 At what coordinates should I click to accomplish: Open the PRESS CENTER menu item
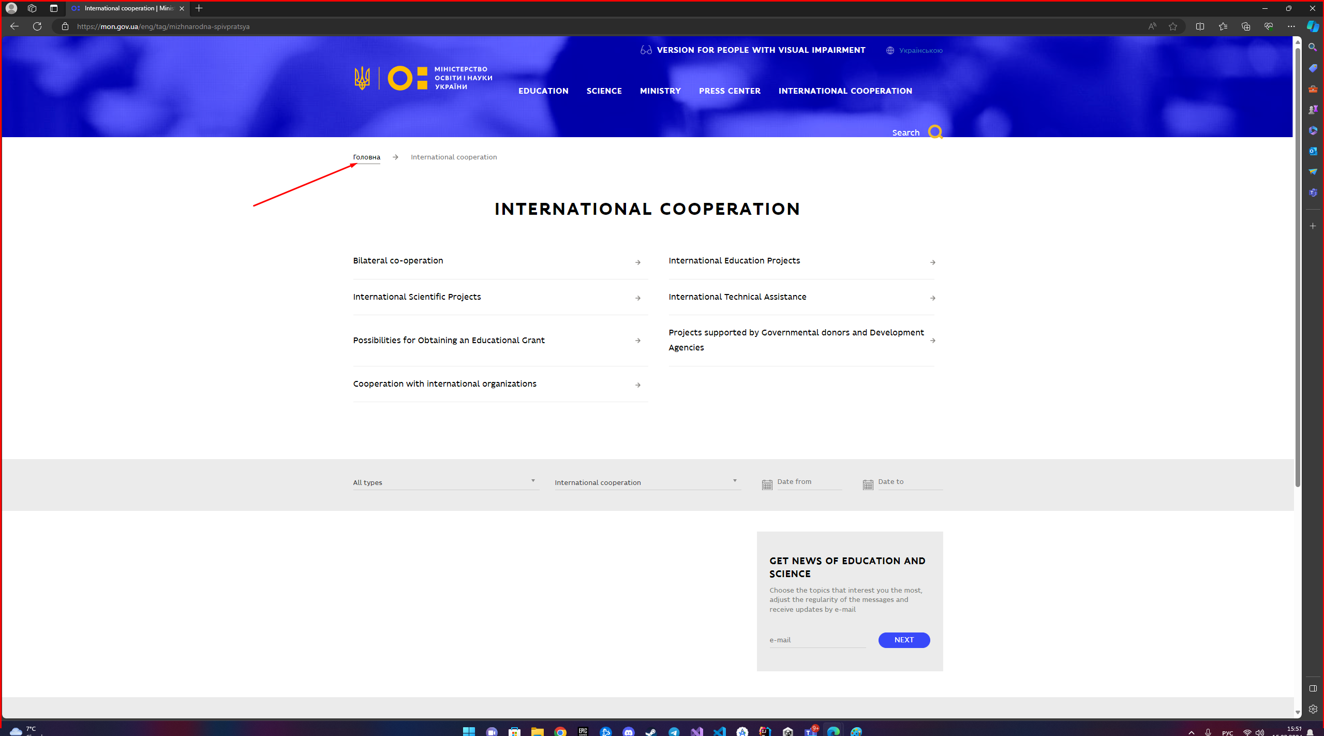pos(729,91)
